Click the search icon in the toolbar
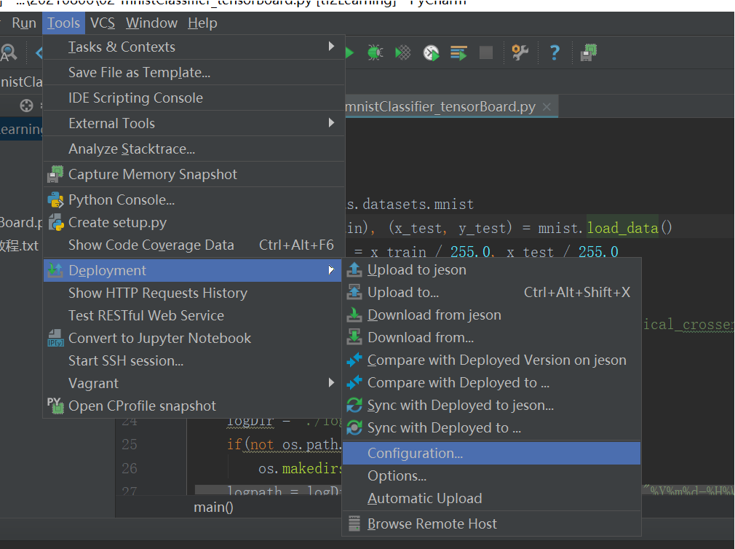This screenshot has width=735, height=549. [x=8, y=52]
